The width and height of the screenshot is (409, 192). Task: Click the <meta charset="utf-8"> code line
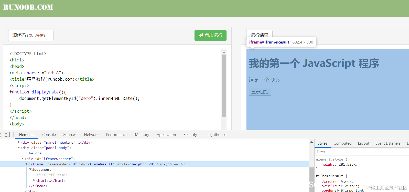coord(37,73)
